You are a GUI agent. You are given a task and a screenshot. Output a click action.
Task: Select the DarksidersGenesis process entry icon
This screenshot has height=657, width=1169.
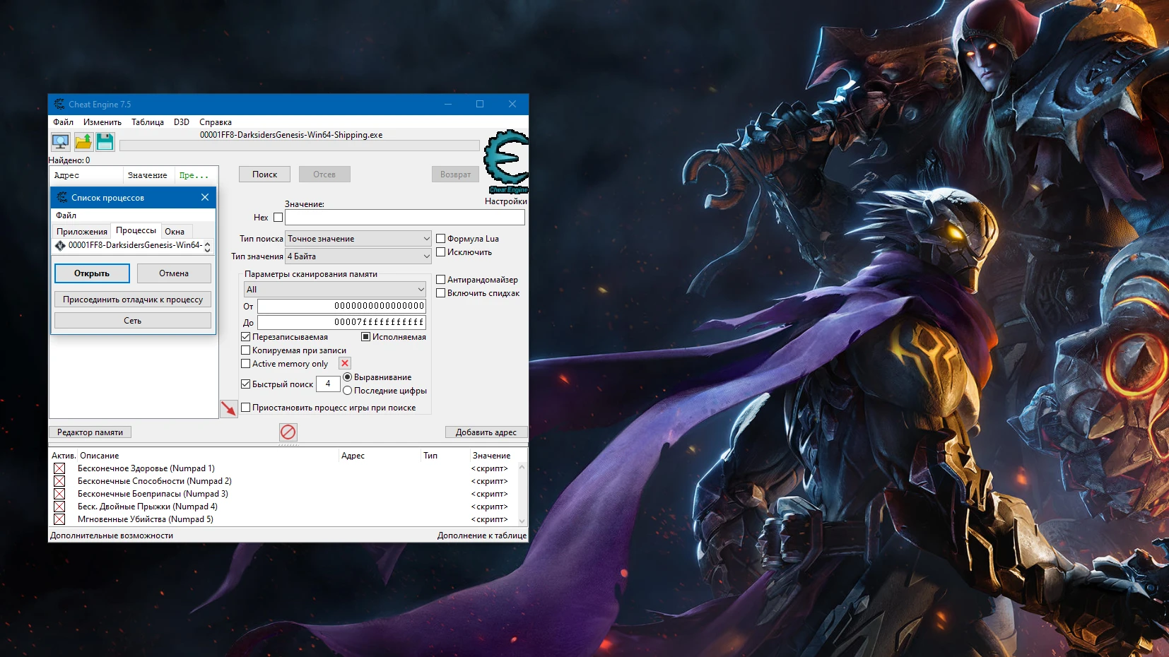61,245
